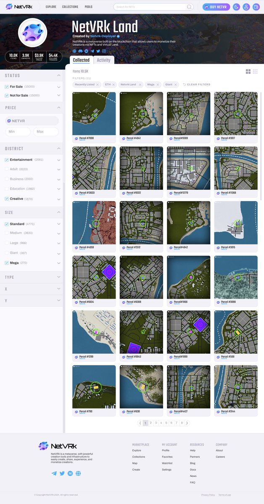Click the Min price input field
This screenshot has width=264, height=504.
(x=18, y=132)
